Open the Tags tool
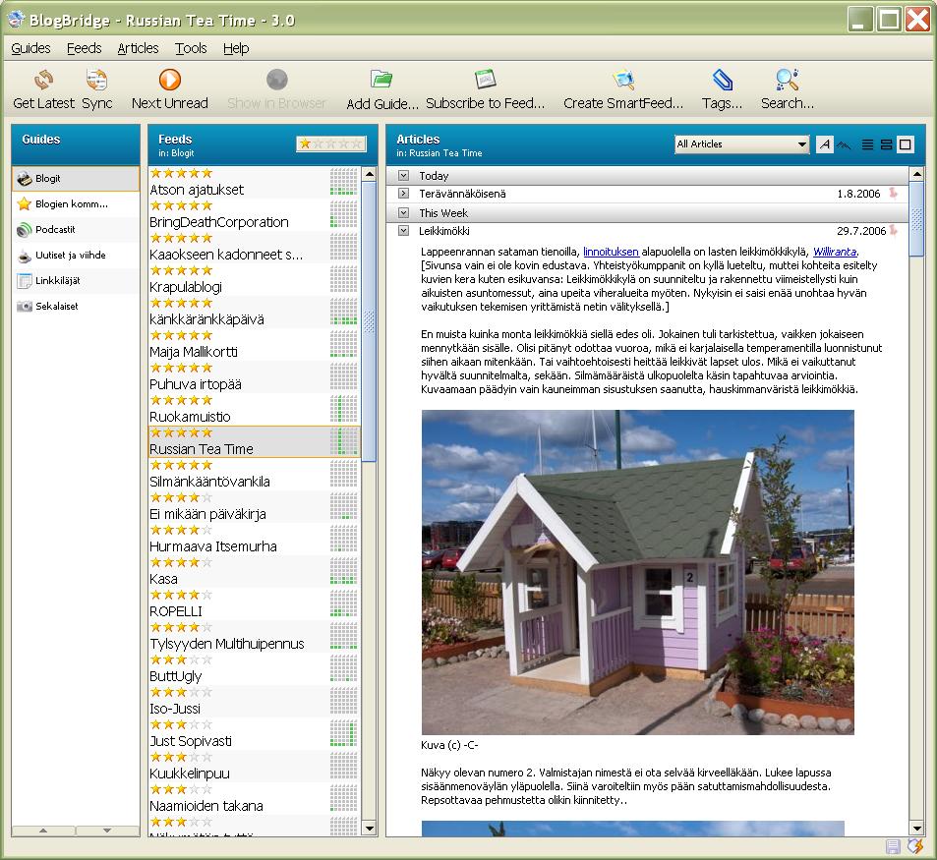The height and width of the screenshot is (860, 937). pos(722,81)
